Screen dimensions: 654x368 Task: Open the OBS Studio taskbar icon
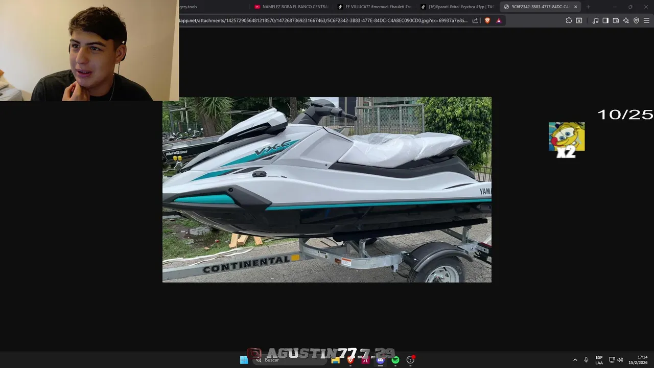tap(410, 360)
